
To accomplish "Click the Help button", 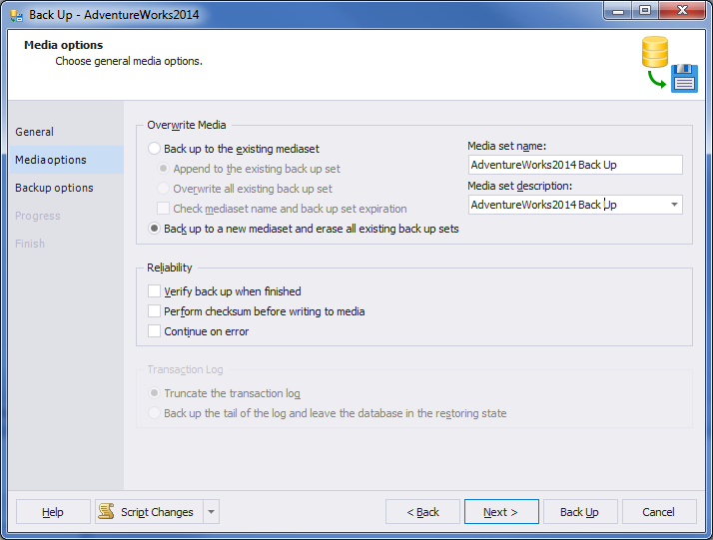I will coord(53,512).
